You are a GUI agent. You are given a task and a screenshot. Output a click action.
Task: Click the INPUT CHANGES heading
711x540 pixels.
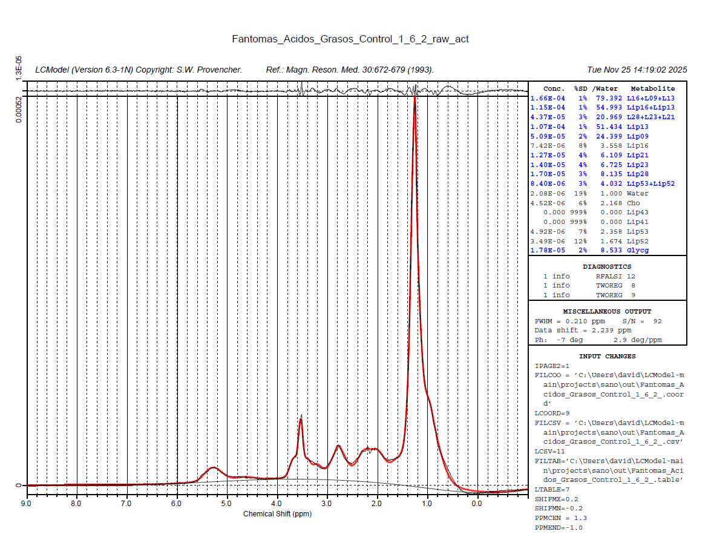coord(607,357)
